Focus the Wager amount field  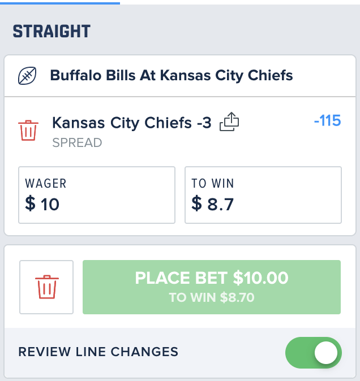coord(97,195)
